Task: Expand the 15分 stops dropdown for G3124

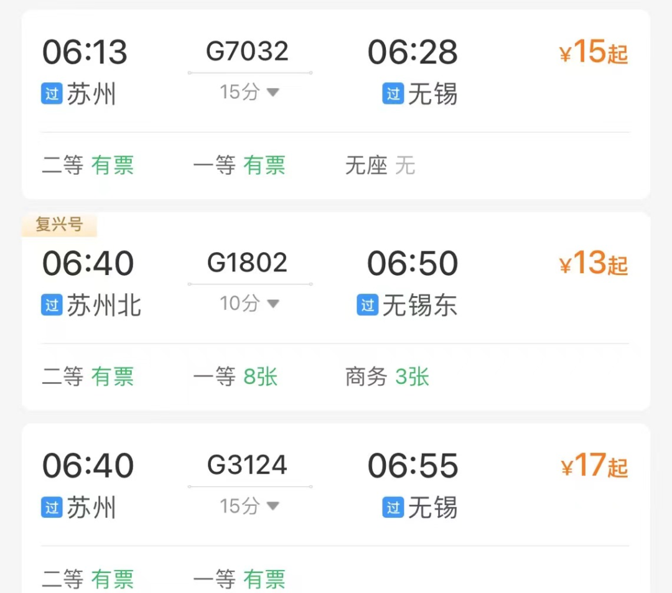Action: 249,507
